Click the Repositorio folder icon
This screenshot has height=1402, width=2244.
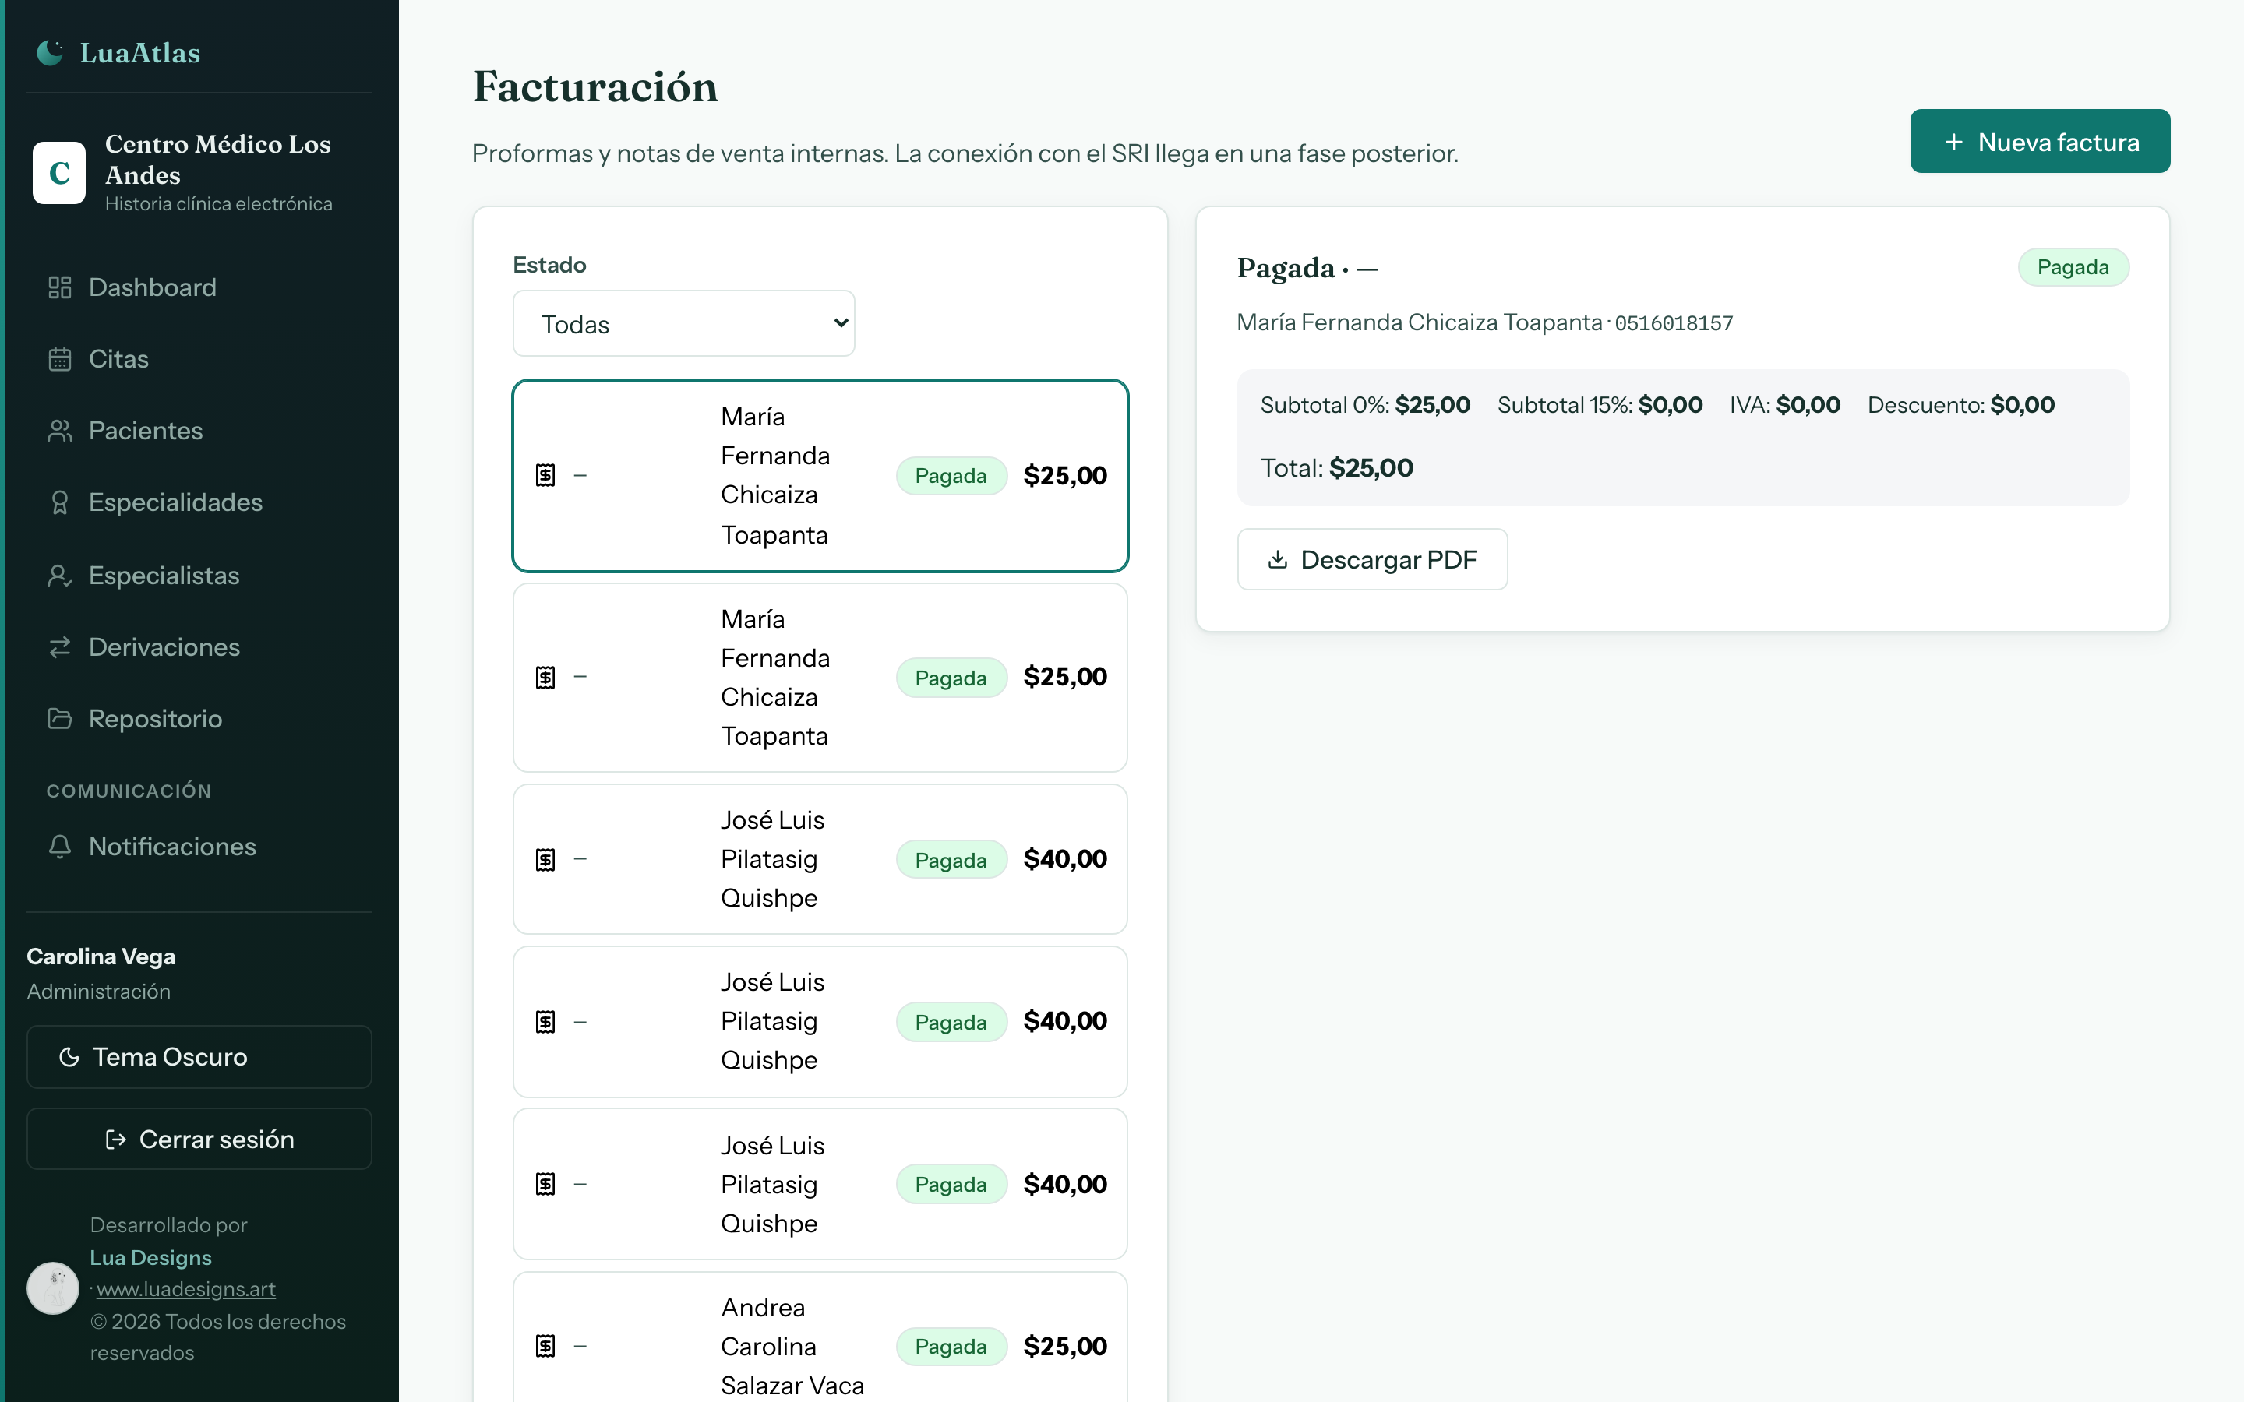(x=60, y=719)
